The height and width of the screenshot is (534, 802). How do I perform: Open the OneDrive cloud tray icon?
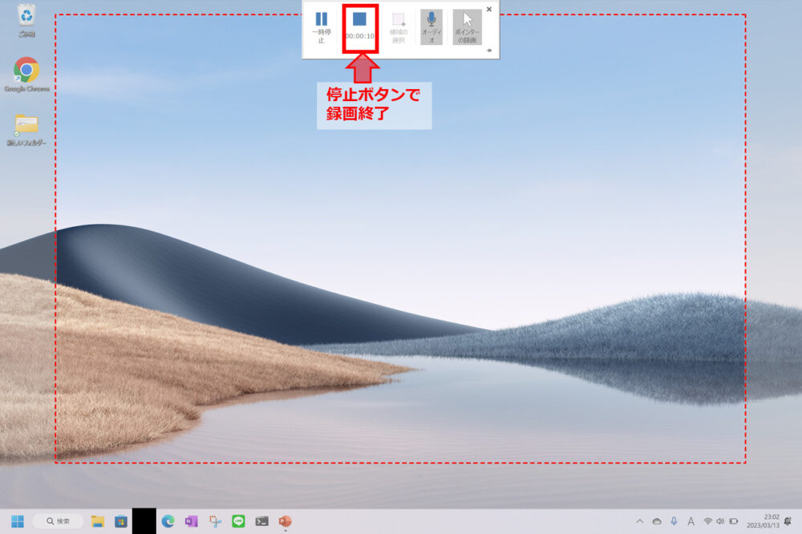pyautogui.click(x=657, y=521)
